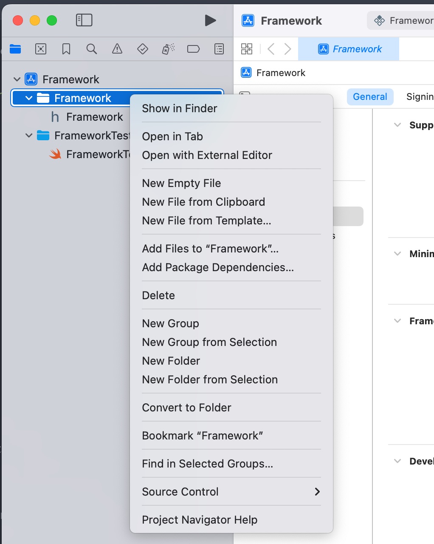Image resolution: width=434 pixels, height=544 pixels.
Task: Open the Test navigator diamond icon
Action: 142,49
